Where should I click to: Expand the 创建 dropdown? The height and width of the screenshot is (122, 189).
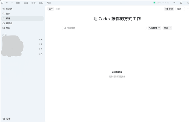pos(180,9)
